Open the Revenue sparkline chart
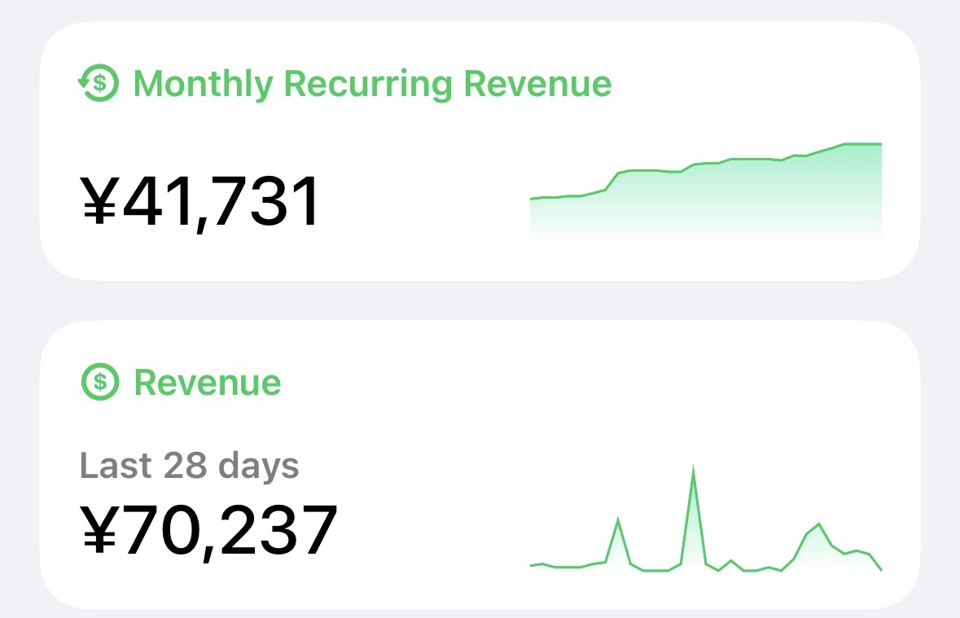This screenshot has height=618, width=960. point(705,518)
